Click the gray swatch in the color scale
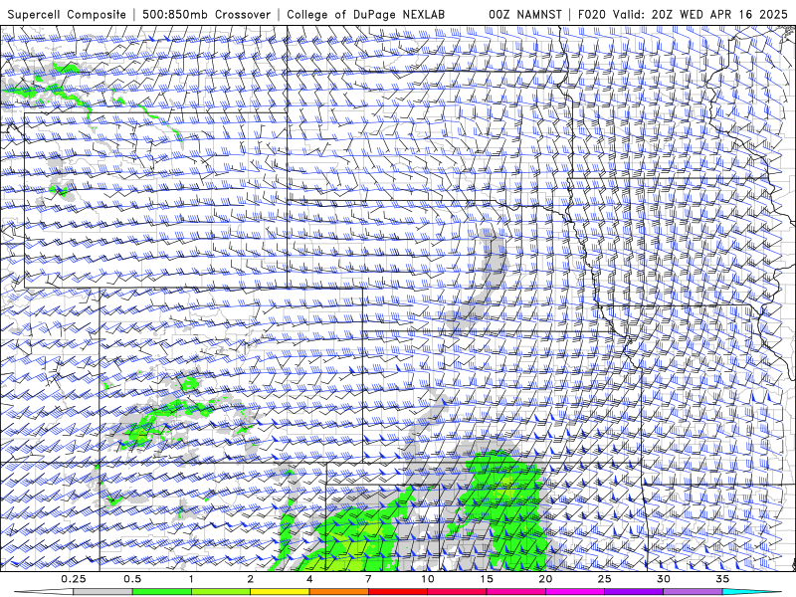The image size is (796, 597). (x=102, y=592)
